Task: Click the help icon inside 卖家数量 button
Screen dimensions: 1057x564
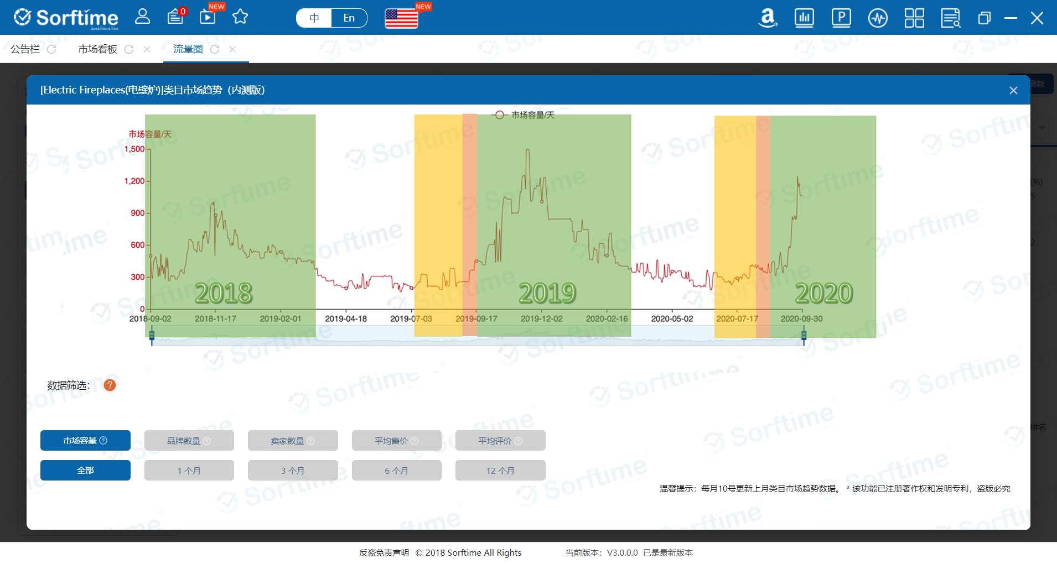Action: 310,441
